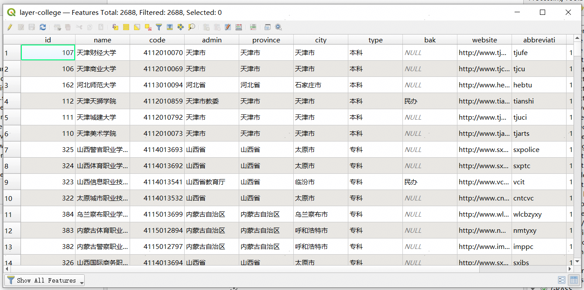This screenshot has width=584, height=290.
Task: Click the funnel filter/select by form icon
Action: tap(159, 27)
